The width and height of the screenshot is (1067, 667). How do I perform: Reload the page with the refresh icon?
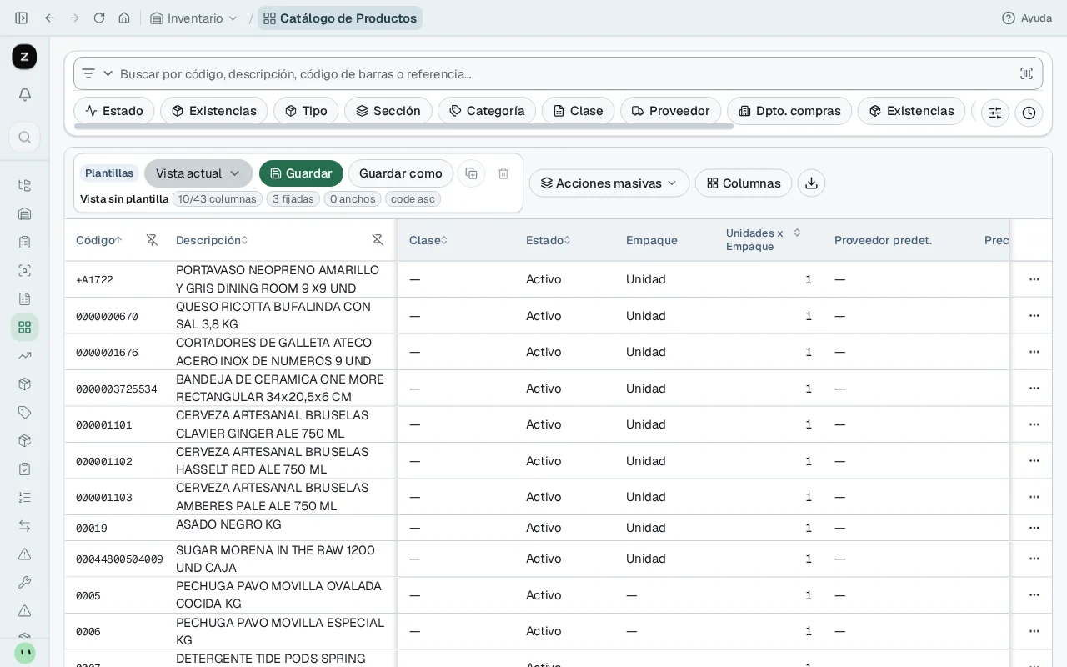pyautogui.click(x=99, y=18)
